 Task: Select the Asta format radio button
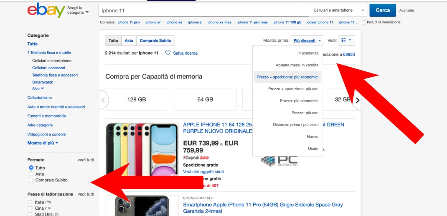[x=31, y=174]
